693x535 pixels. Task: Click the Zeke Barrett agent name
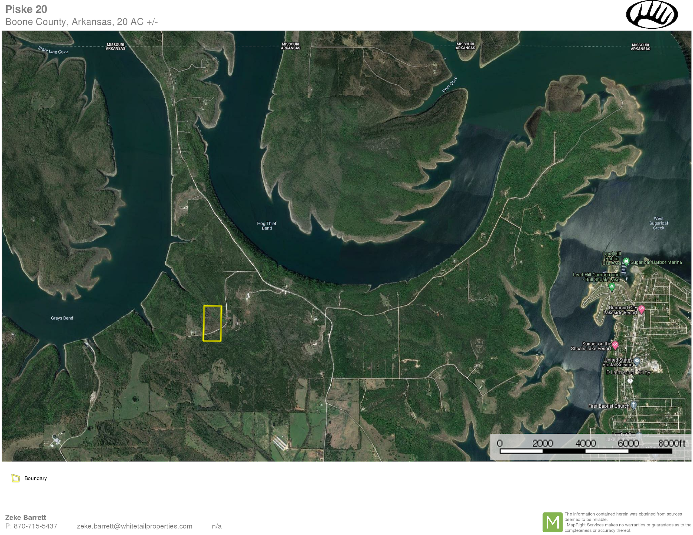click(26, 517)
